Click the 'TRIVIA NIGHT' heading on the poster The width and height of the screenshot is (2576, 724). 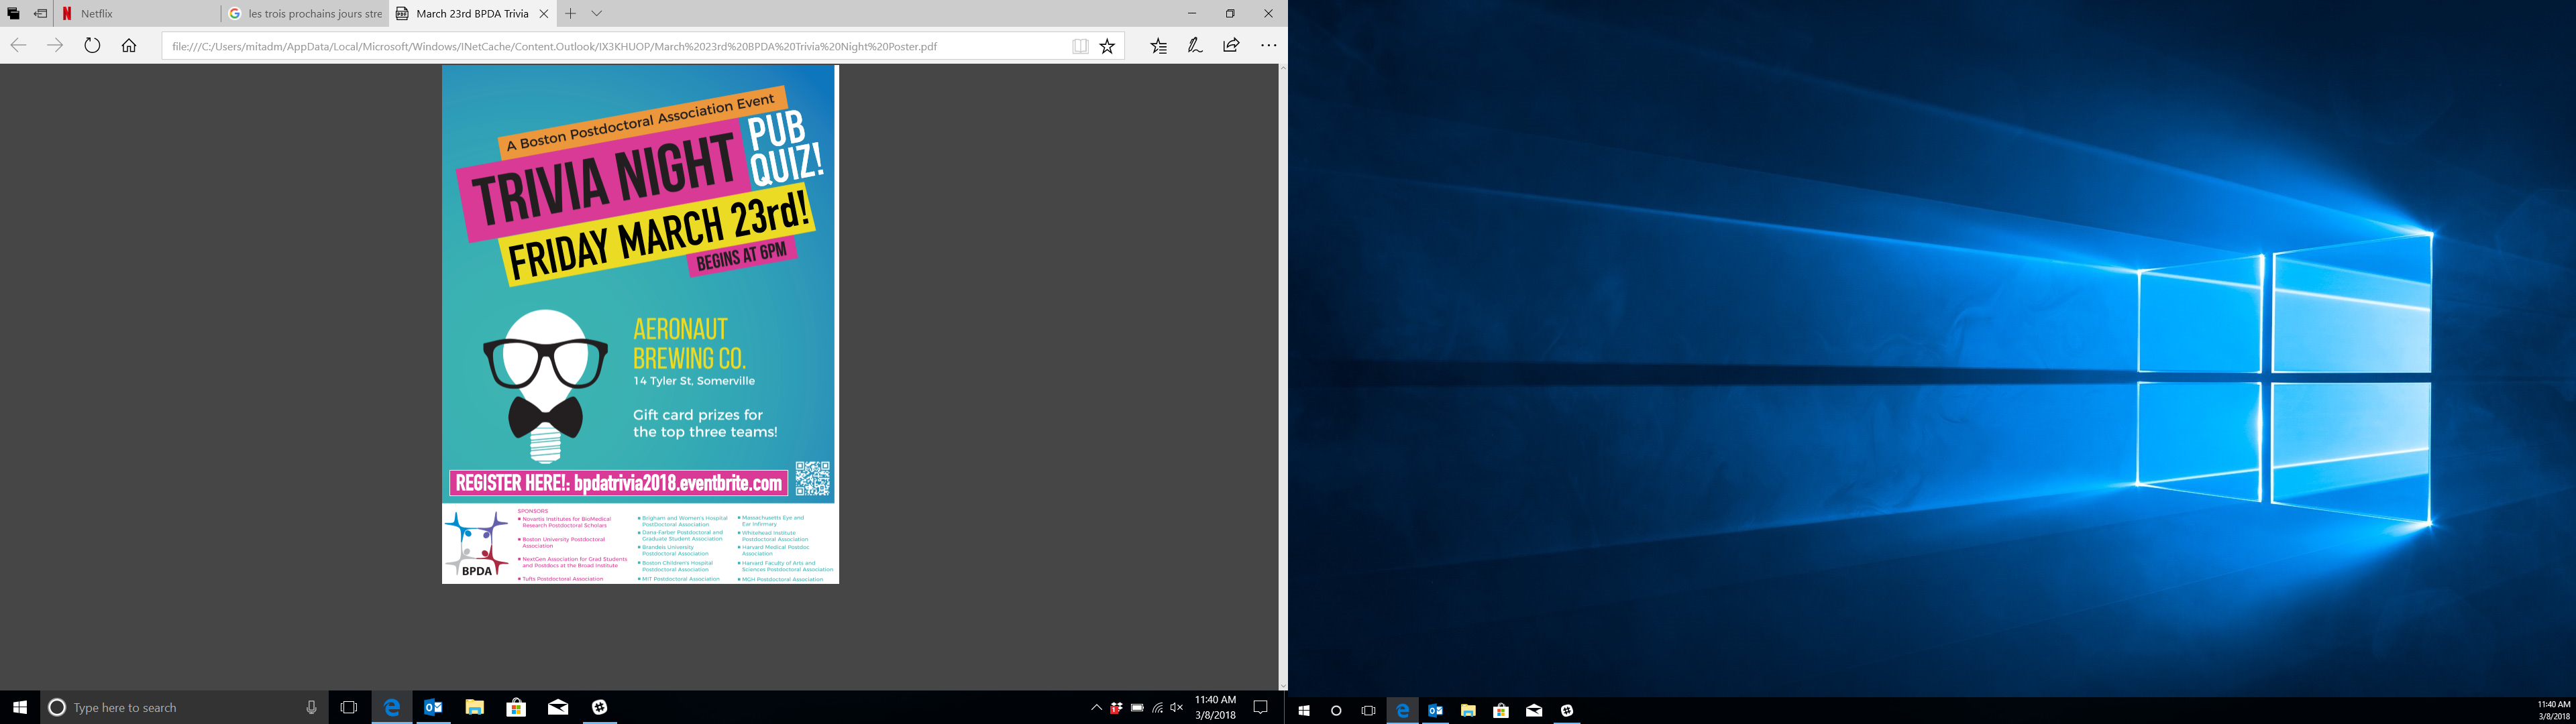tap(603, 179)
